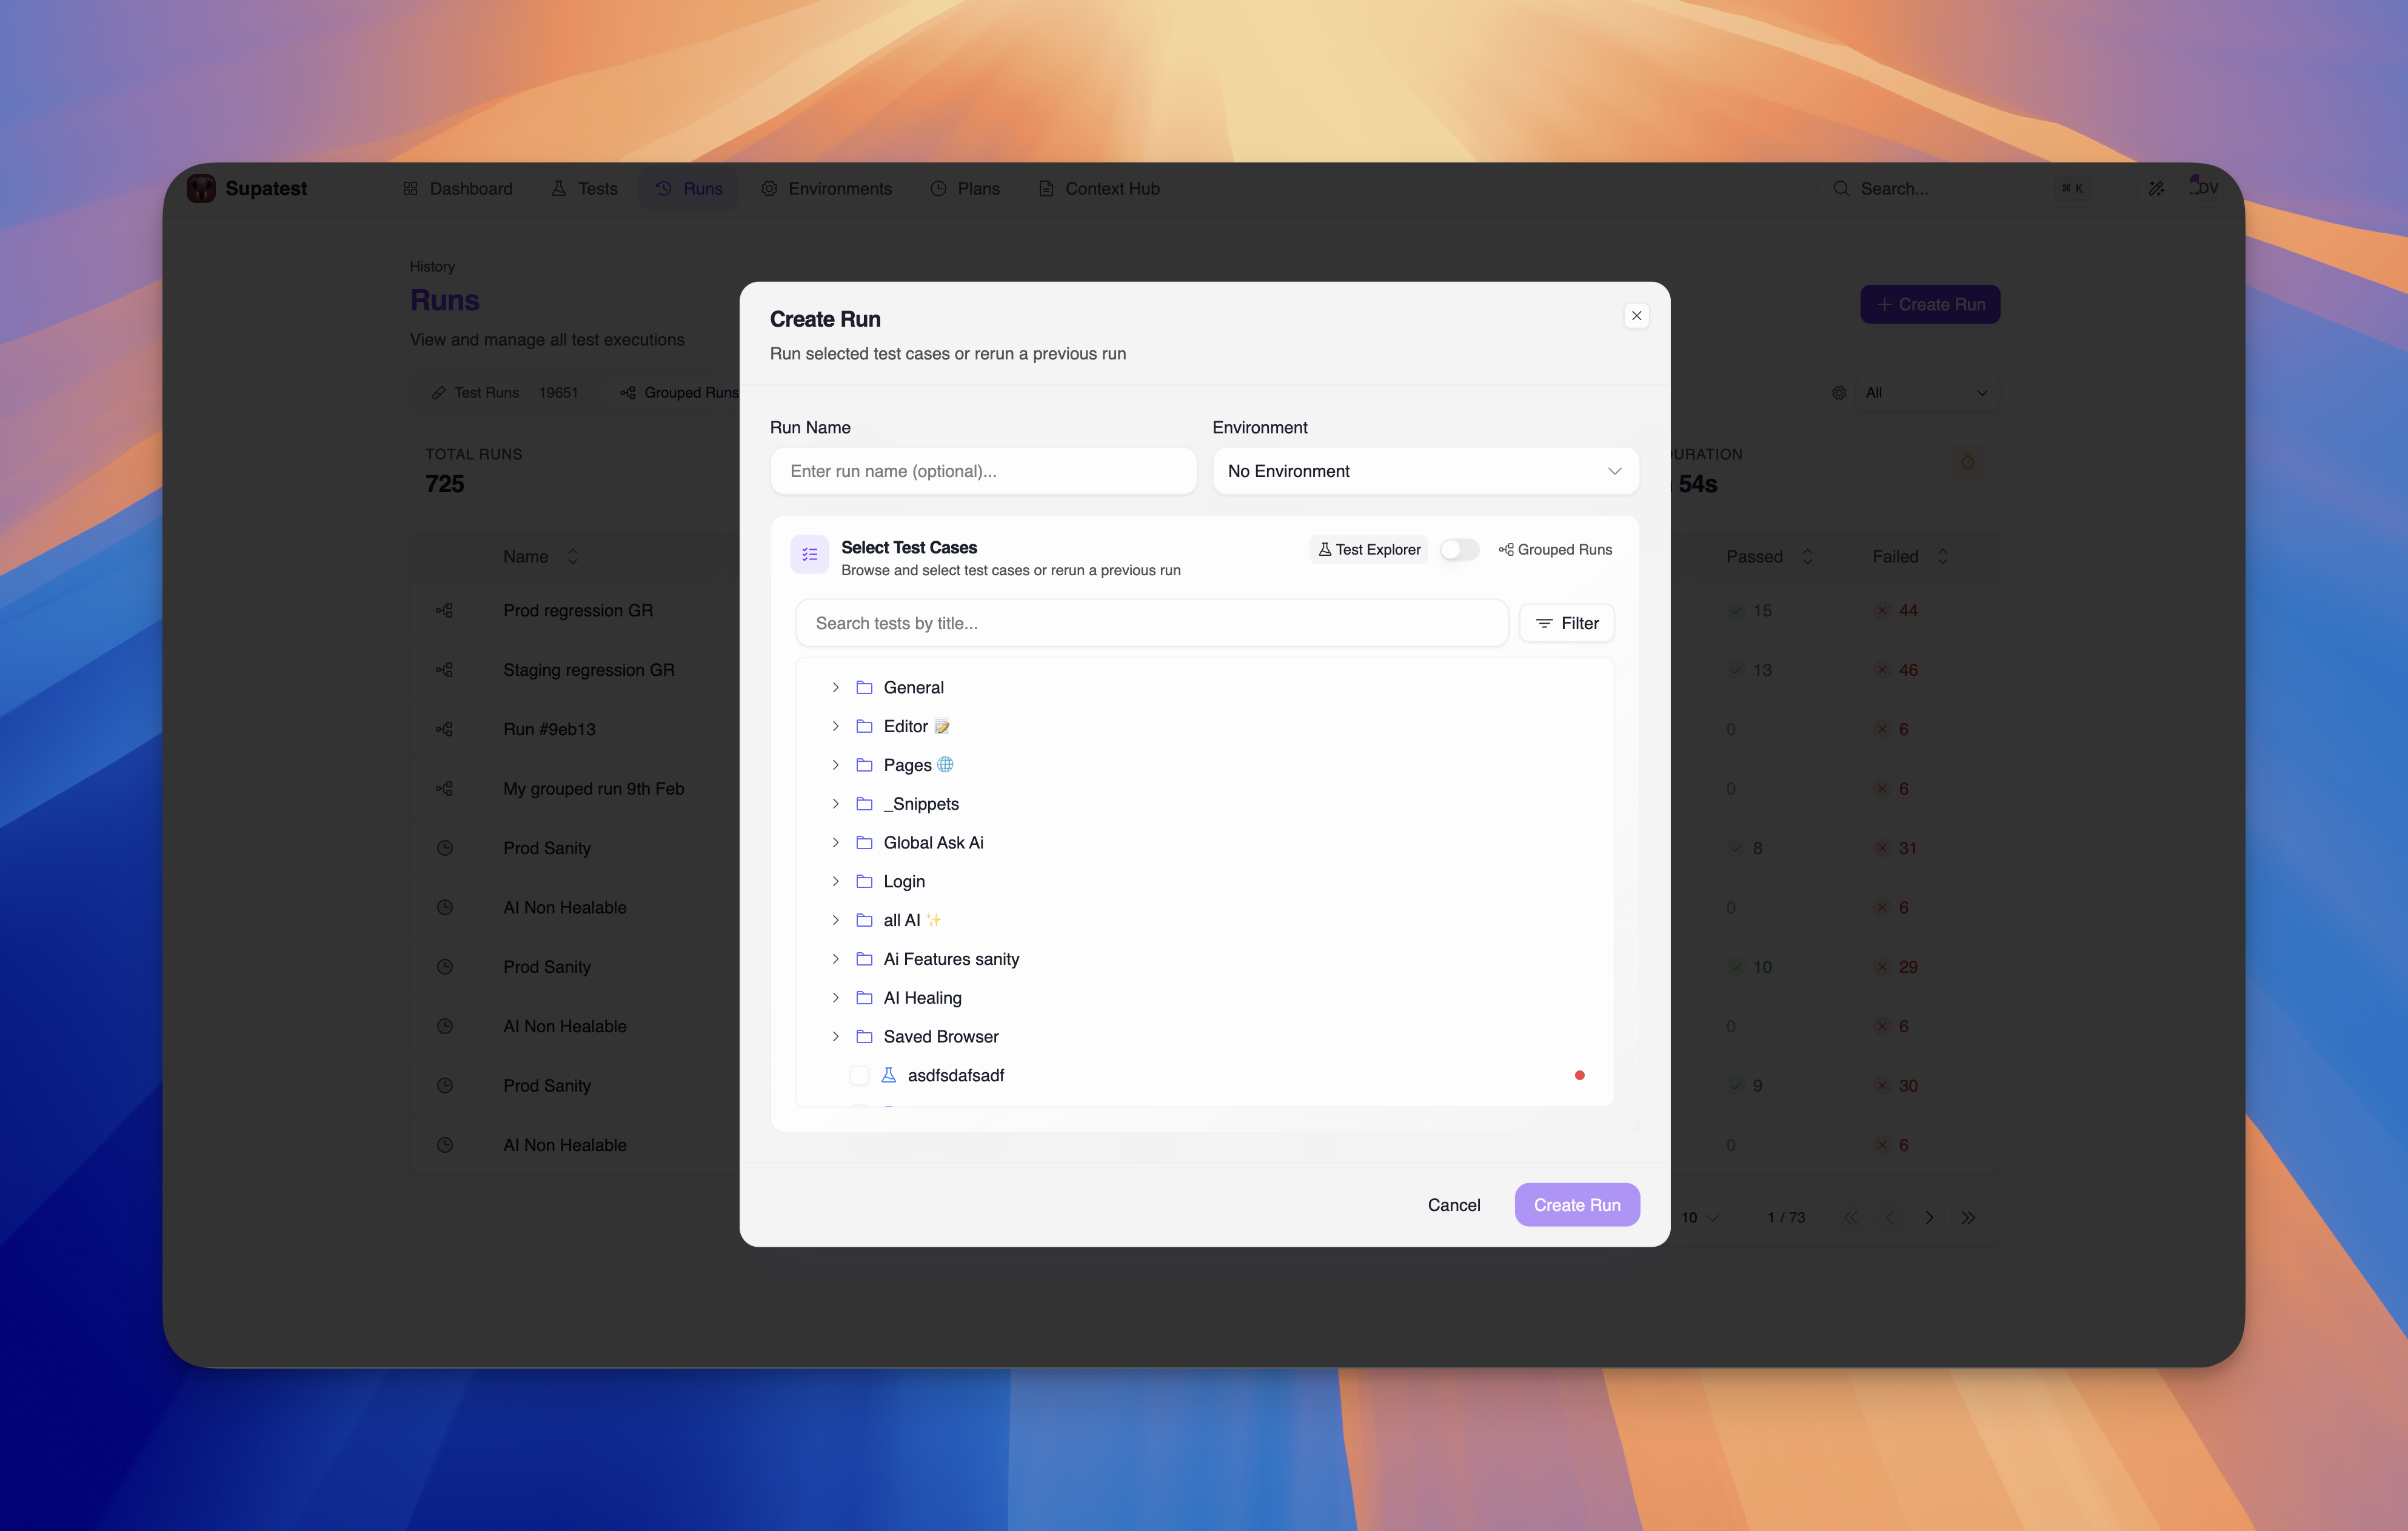The image size is (2408, 1531).
Task: Expand the Saved Browser folder
Action: [x=835, y=1036]
